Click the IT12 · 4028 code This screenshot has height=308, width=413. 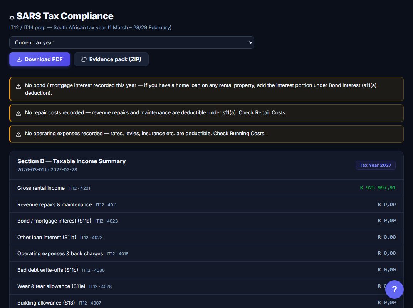[x=101, y=286]
